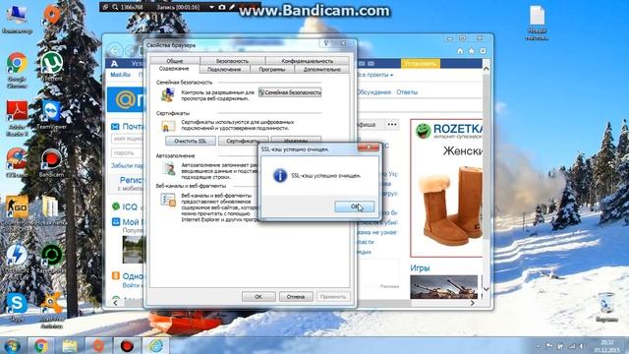Open the tanks game thumbnail under Игры
629x354 pixels.
[444, 286]
